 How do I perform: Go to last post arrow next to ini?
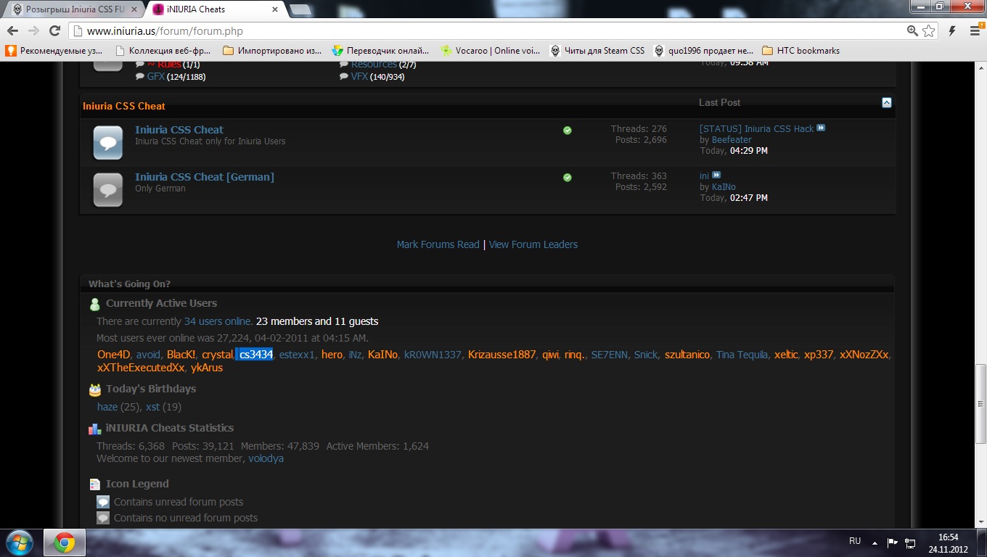716,176
